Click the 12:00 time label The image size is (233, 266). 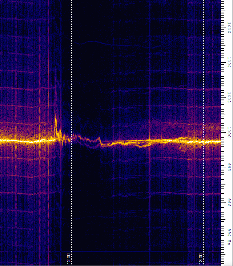[68, 259]
